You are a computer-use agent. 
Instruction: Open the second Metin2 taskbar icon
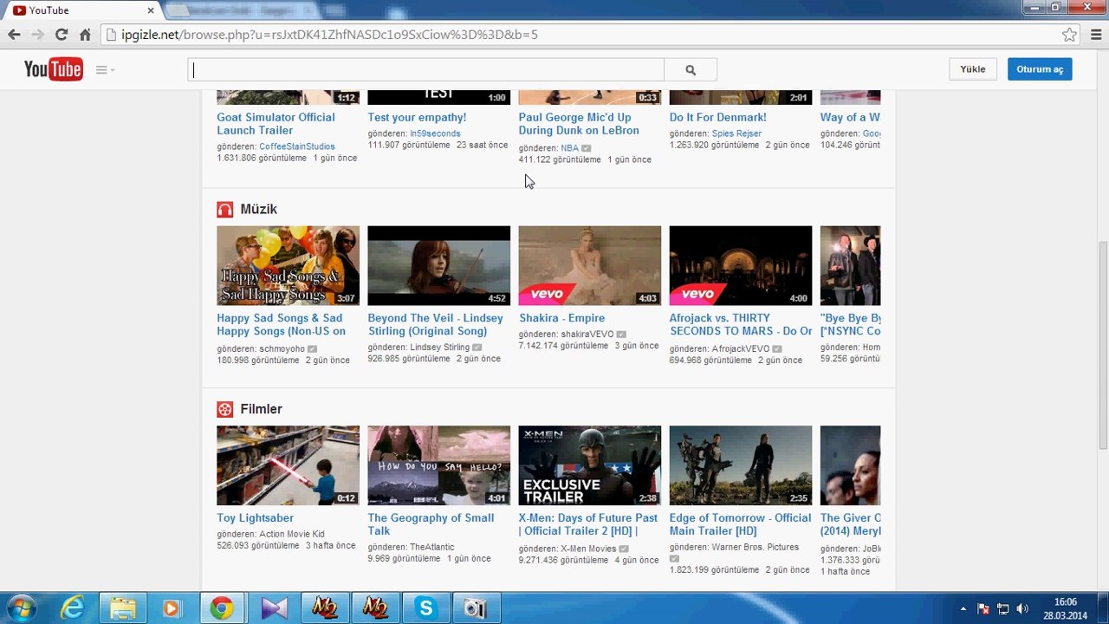[375, 608]
